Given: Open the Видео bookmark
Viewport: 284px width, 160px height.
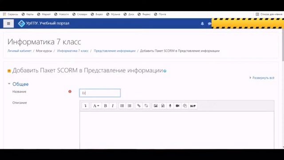Looking at the screenshot, I should pyautogui.click(x=97, y=14).
